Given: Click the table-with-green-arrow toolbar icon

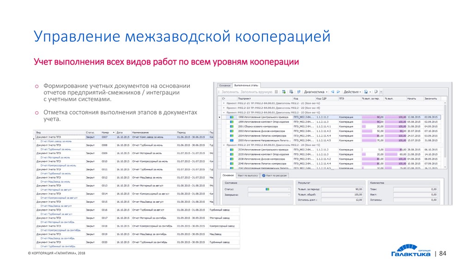Looking at the screenshot, I should 284,92.
